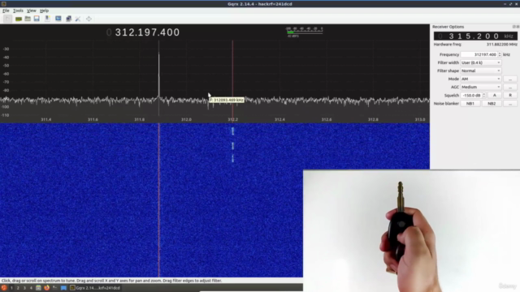Viewport: 520px width, 292px height.
Task: Switch to workspace 3 in taskbar
Action: click(24, 288)
